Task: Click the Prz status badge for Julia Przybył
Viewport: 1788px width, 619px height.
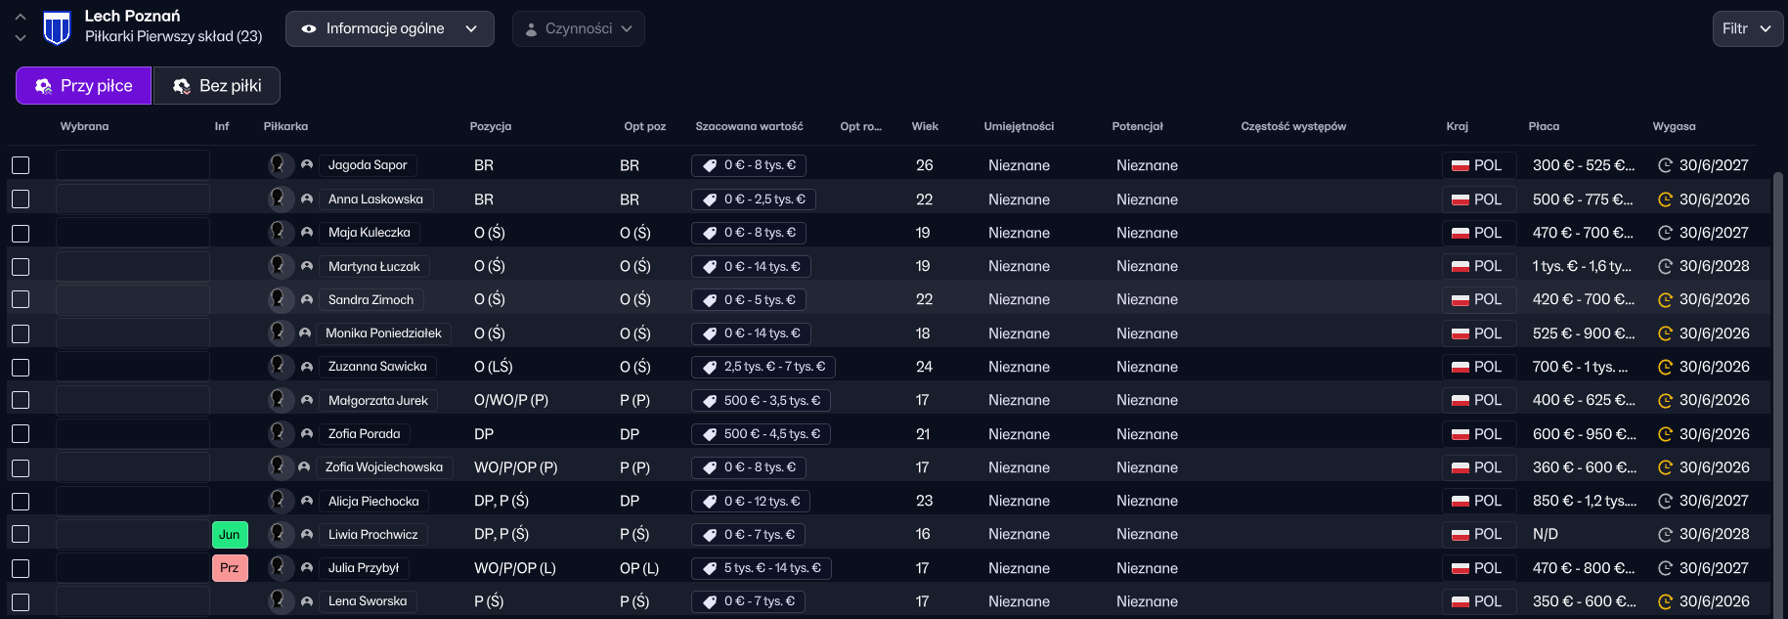Action: [230, 568]
